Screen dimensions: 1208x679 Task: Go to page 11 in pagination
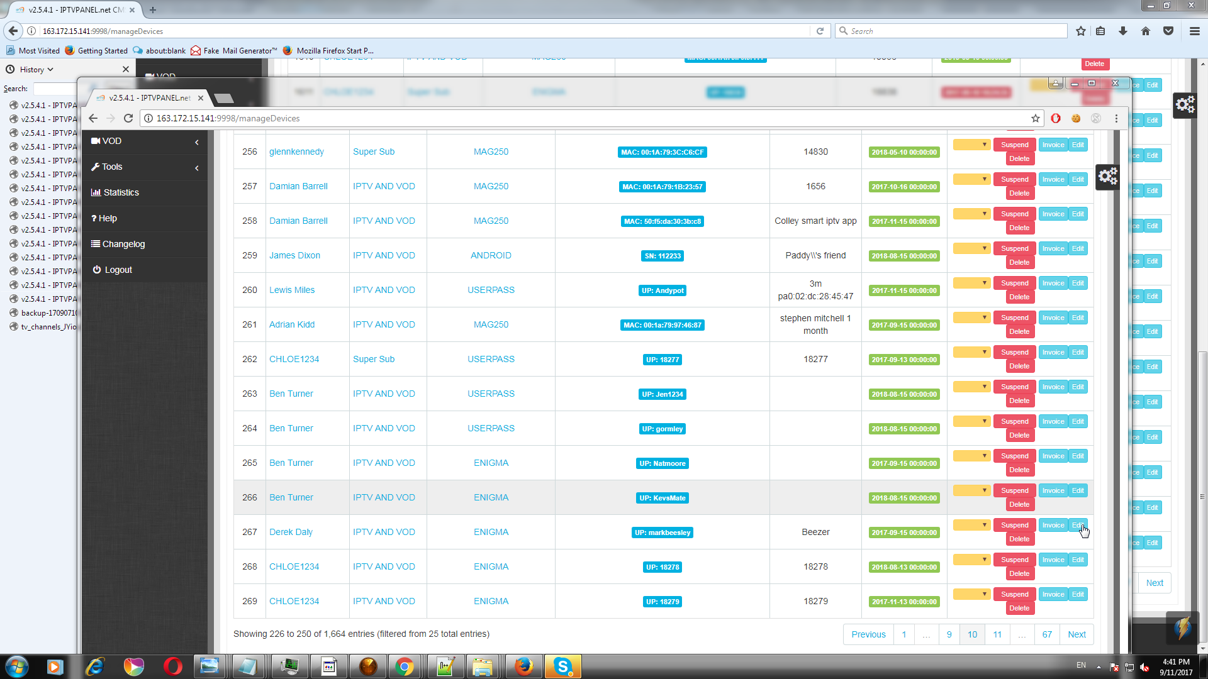pos(997,634)
